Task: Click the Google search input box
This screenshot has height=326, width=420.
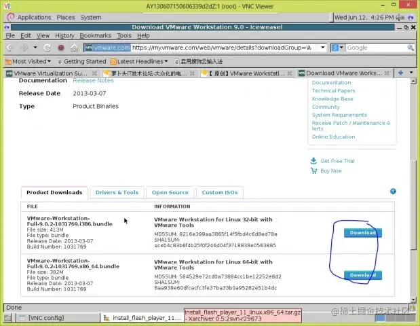Action: (x=375, y=48)
